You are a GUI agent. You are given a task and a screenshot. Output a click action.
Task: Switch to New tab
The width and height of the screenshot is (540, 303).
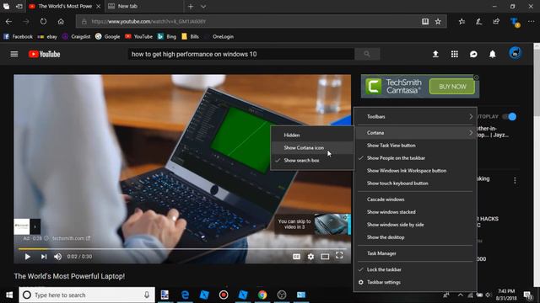pos(144,6)
